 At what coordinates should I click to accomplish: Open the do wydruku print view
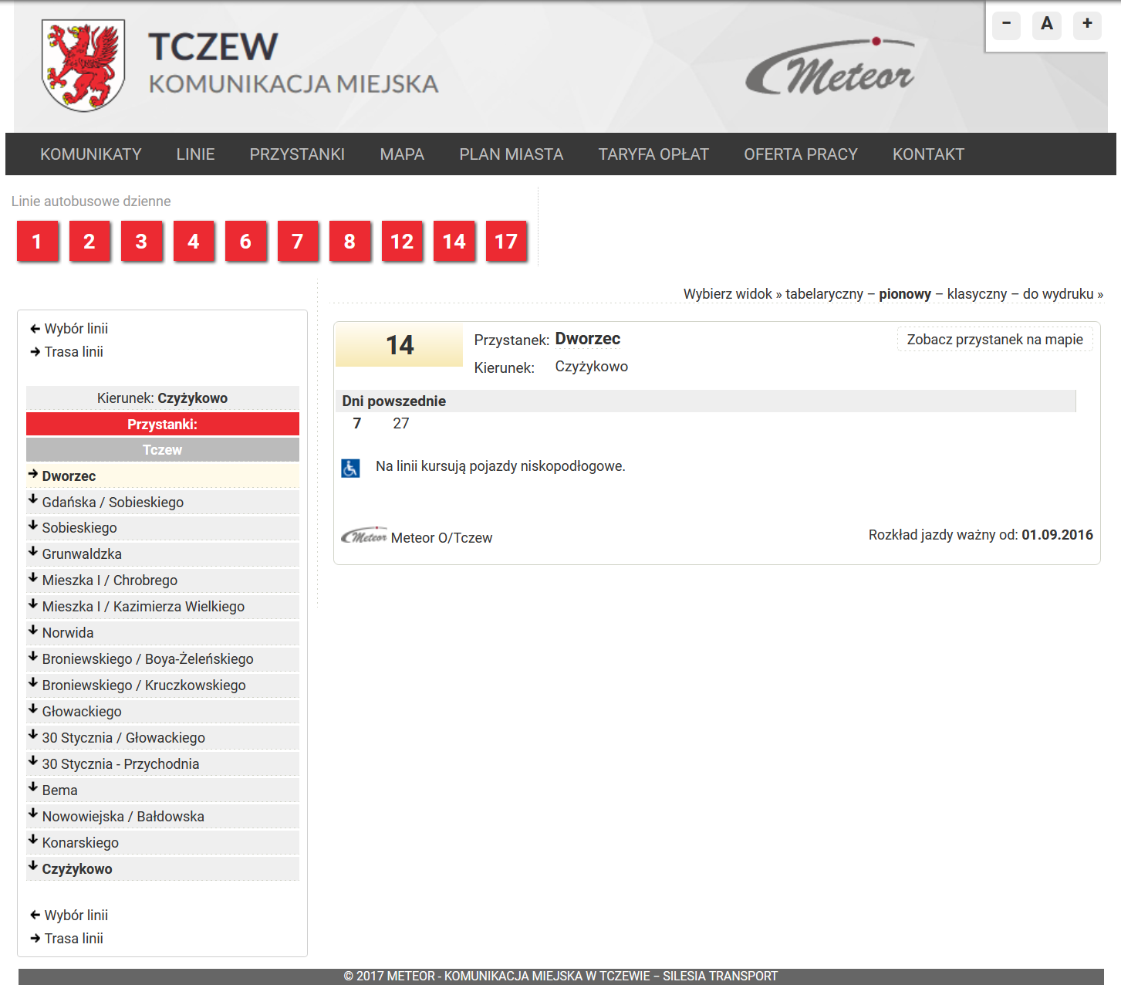click(x=1058, y=294)
